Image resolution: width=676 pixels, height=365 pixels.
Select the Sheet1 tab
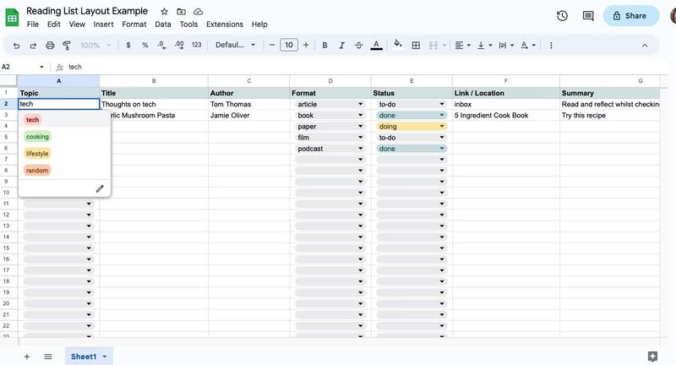coord(89,357)
